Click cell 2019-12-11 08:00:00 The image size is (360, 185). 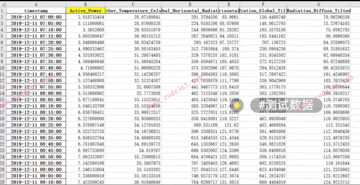[36, 93]
